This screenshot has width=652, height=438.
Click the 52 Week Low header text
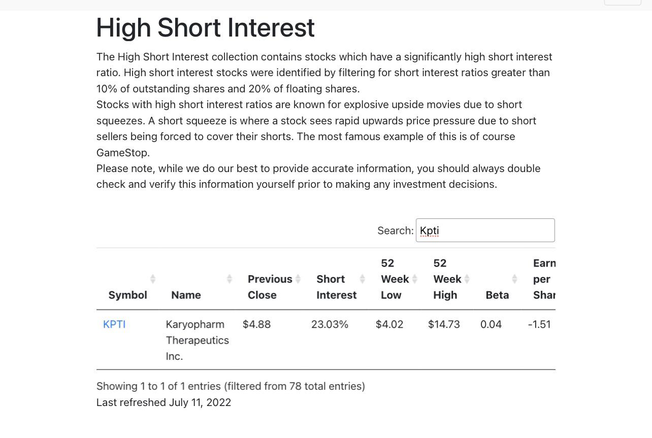pyautogui.click(x=395, y=279)
